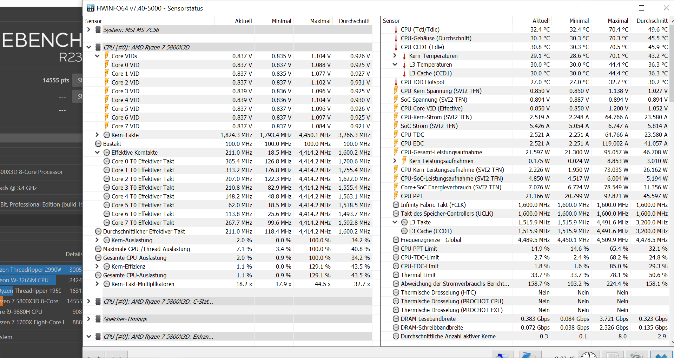Select the Takt des Speicher-Controllers (UCLK) label
The image size is (674, 358).
coord(447,214)
